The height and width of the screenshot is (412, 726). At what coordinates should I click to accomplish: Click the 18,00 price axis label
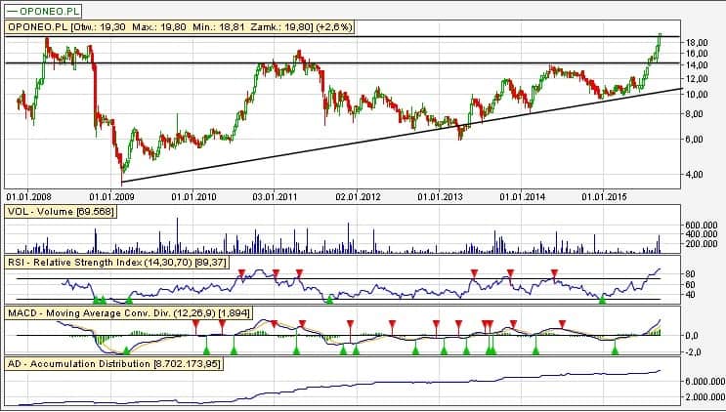tap(696, 43)
